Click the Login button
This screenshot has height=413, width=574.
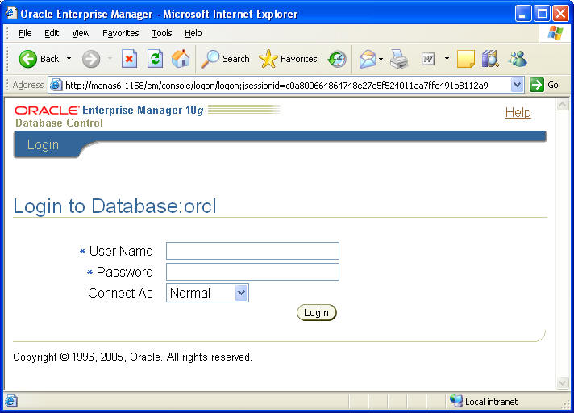(x=316, y=313)
